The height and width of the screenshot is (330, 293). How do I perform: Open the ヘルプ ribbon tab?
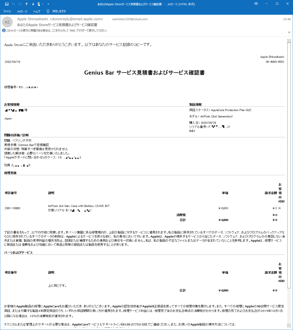click(x=36, y=11)
